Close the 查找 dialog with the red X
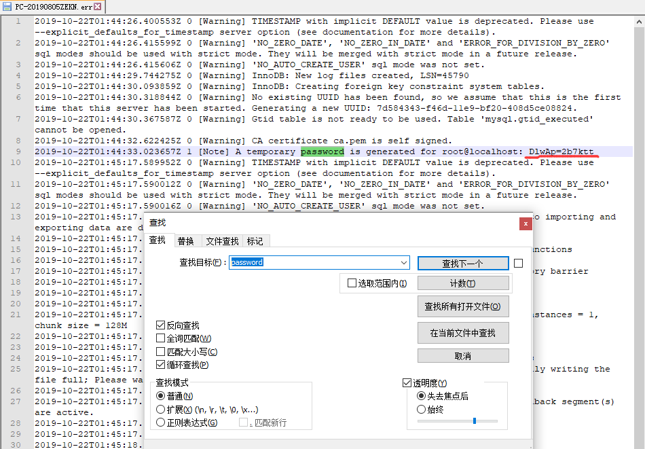Viewport: 645px width, 449px height. pyautogui.click(x=525, y=223)
